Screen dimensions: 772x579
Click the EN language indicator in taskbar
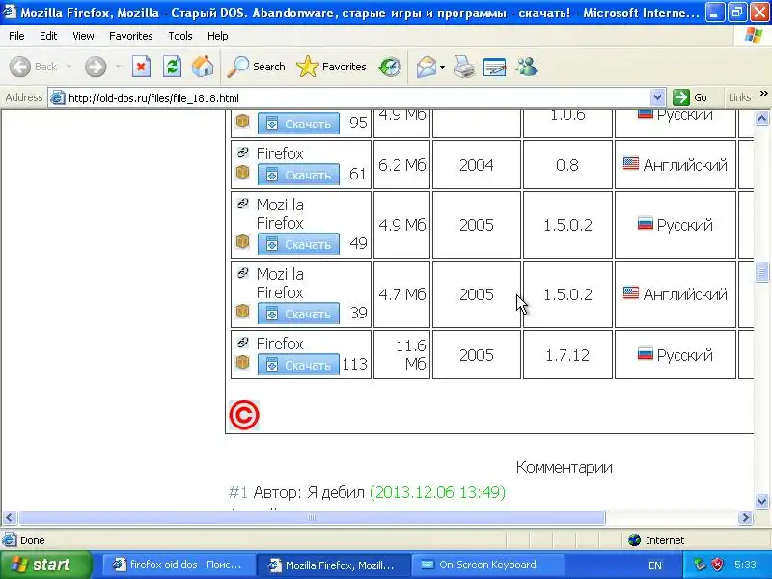pyautogui.click(x=655, y=565)
